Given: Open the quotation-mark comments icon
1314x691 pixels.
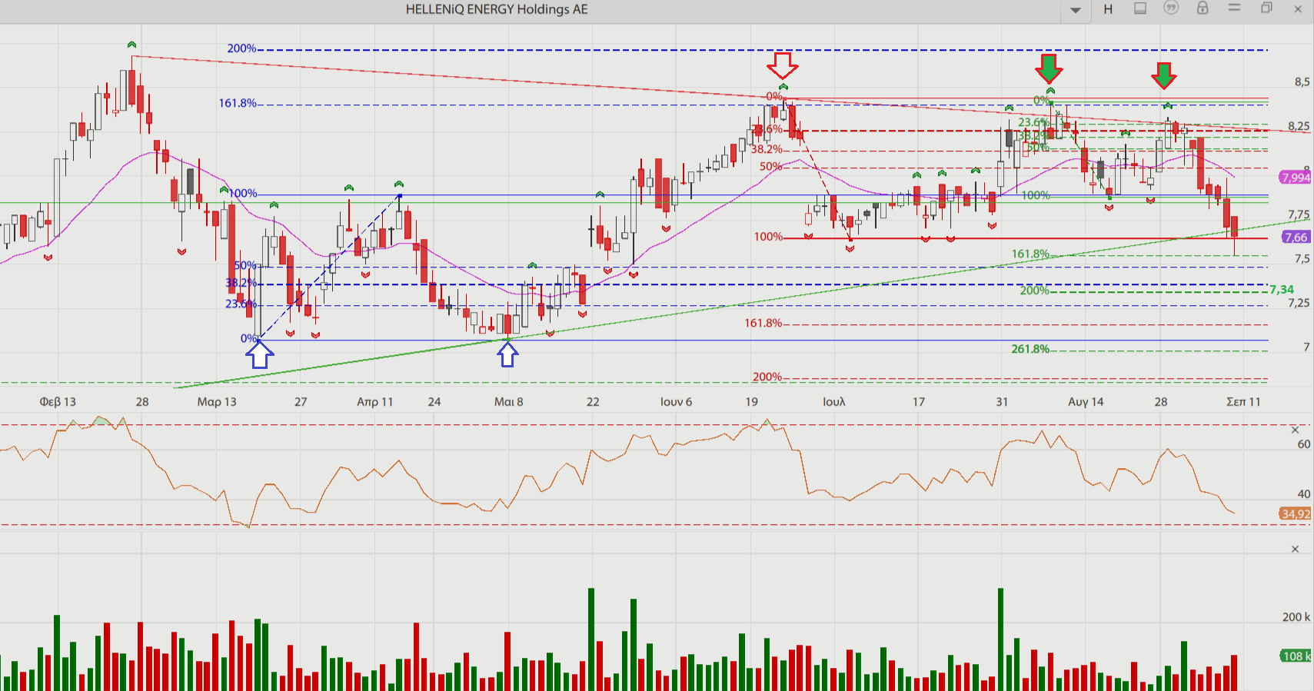Looking at the screenshot, I should point(1171,8).
